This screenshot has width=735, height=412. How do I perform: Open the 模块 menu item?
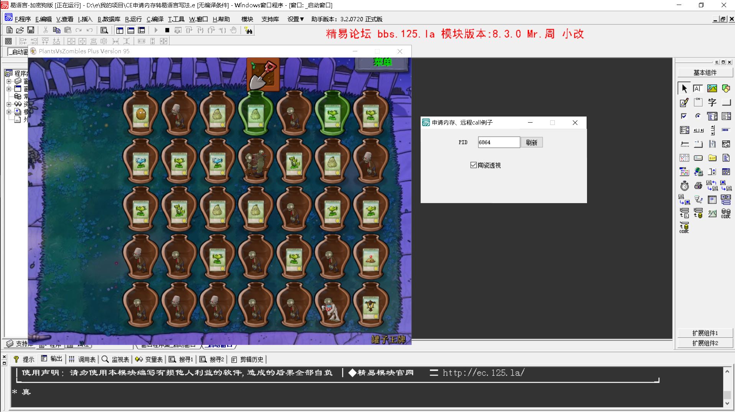[247, 19]
